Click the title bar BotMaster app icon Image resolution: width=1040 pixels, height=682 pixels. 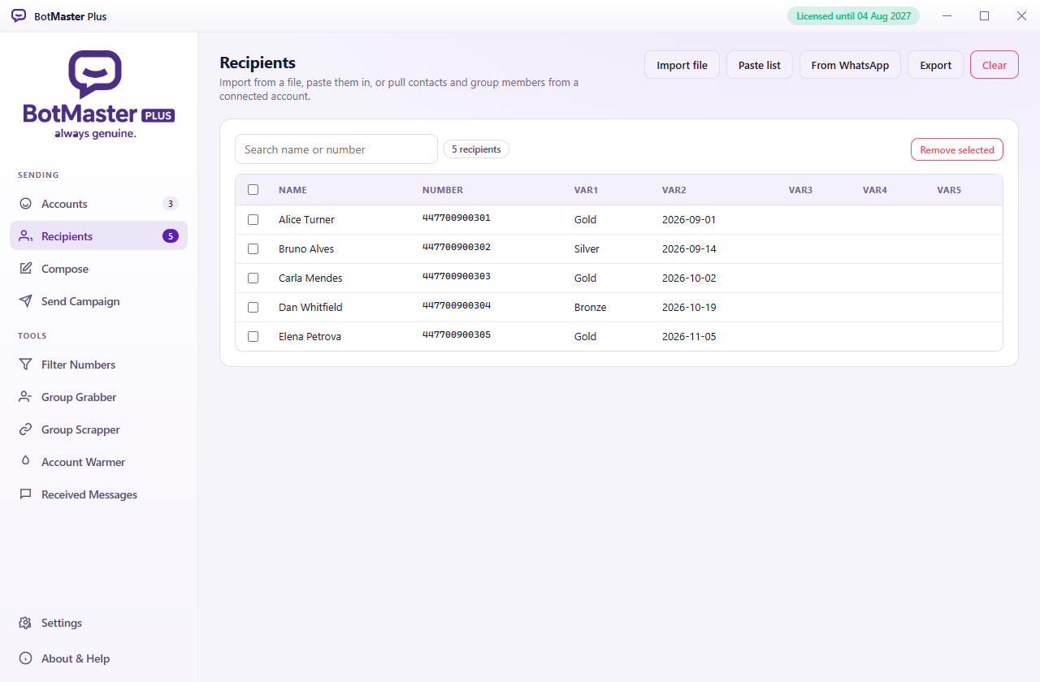pos(19,16)
